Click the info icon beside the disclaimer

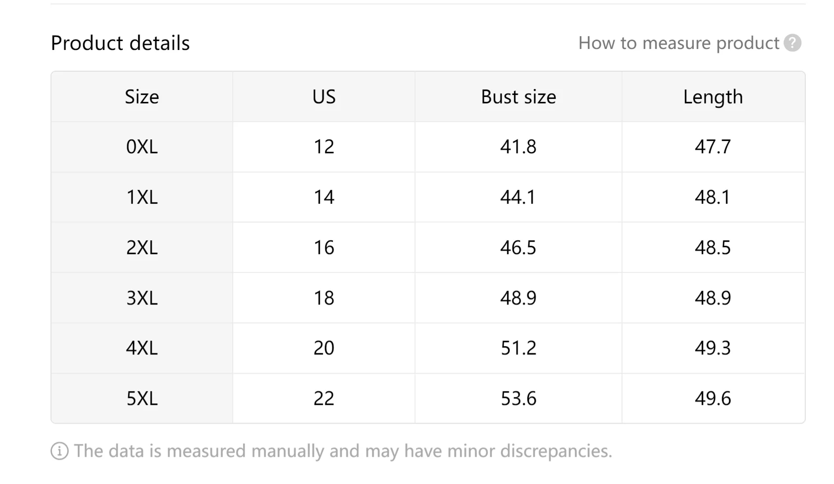[x=59, y=451]
